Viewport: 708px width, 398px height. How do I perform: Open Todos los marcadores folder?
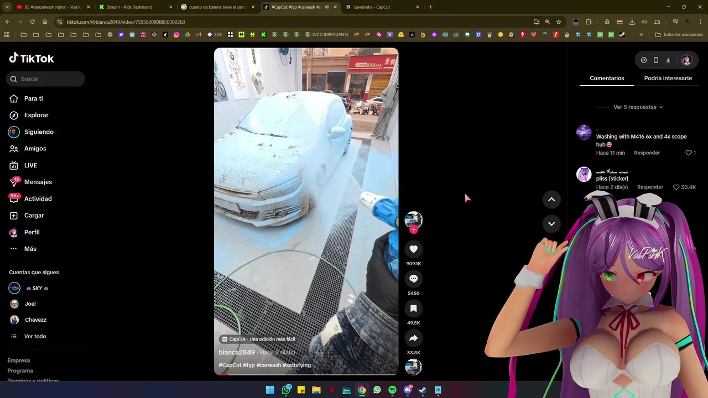[x=679, y=34]
